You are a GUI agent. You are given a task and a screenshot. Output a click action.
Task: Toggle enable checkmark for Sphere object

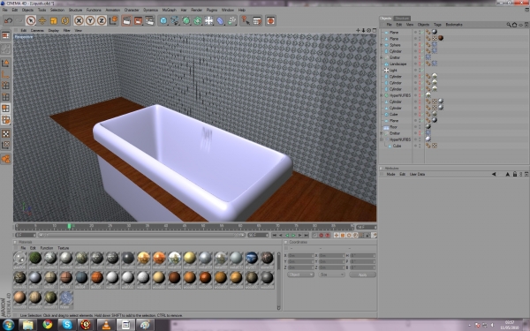click(422, 45)
